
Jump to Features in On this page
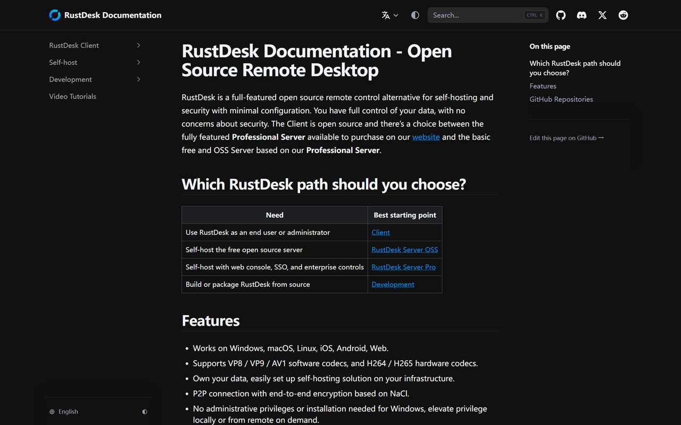click(x=543, y=86)
